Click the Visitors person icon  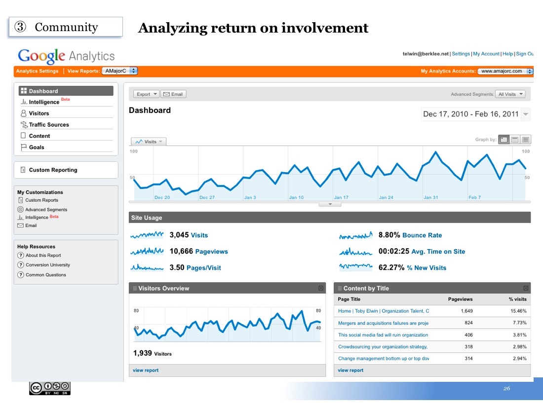(x=24, y=113)
